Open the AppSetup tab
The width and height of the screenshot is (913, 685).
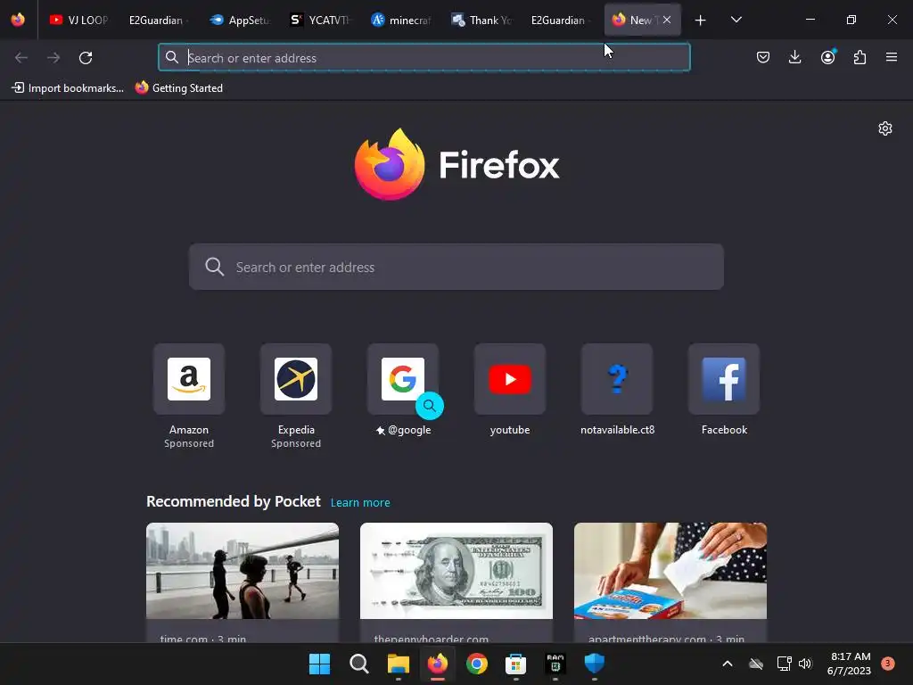tap(240, 20)
